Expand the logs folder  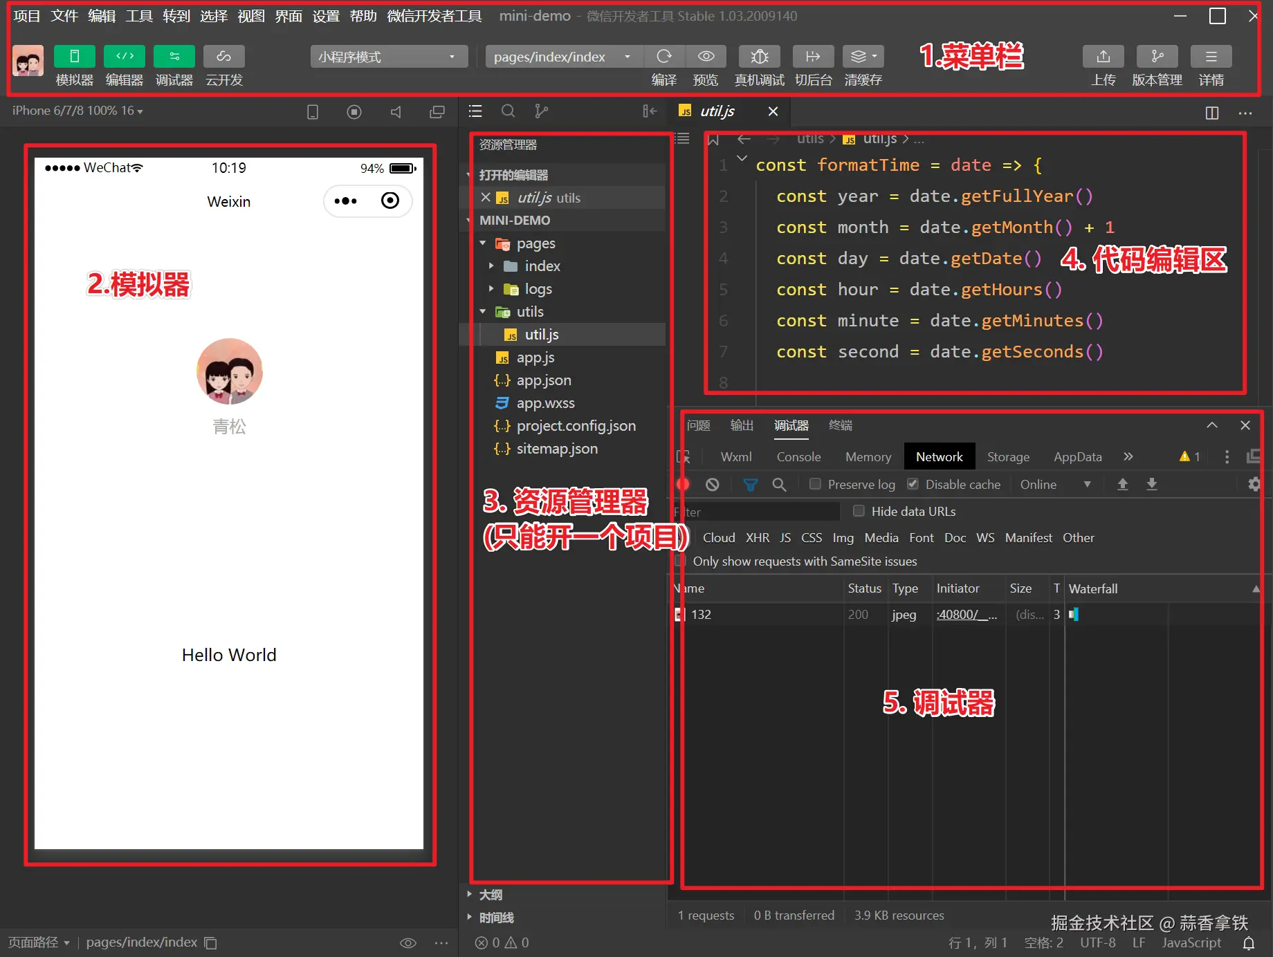click(491, 289)
